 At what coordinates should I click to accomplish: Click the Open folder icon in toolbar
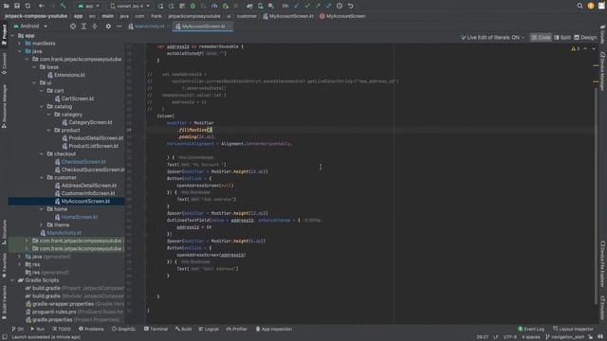[7, 6]
